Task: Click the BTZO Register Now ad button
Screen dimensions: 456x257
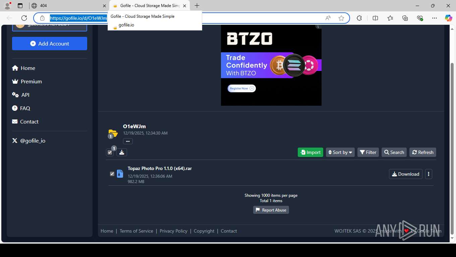Action: point(242,88)
